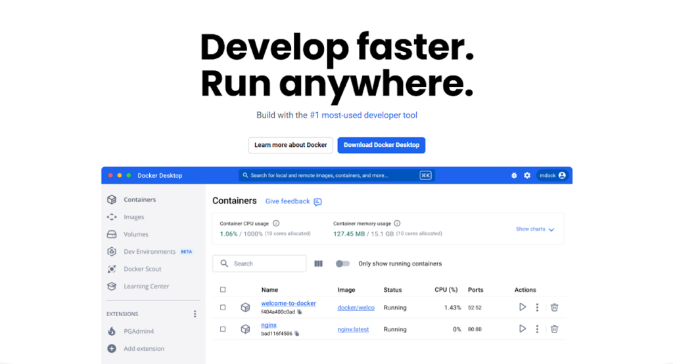Open the docker/welco image link
Image resolution: width=673 pixels, height=364 pixels.
pyautogui.click(x=356, y=308)
